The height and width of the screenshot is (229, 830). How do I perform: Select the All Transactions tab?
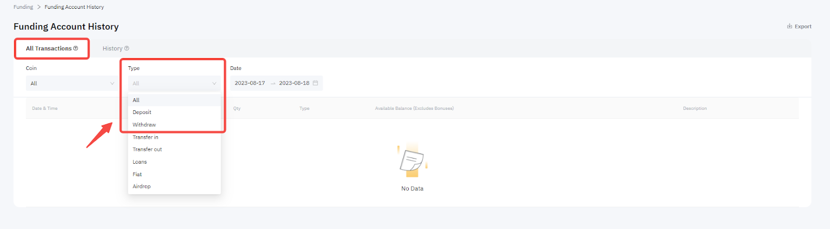coord(49,48)
